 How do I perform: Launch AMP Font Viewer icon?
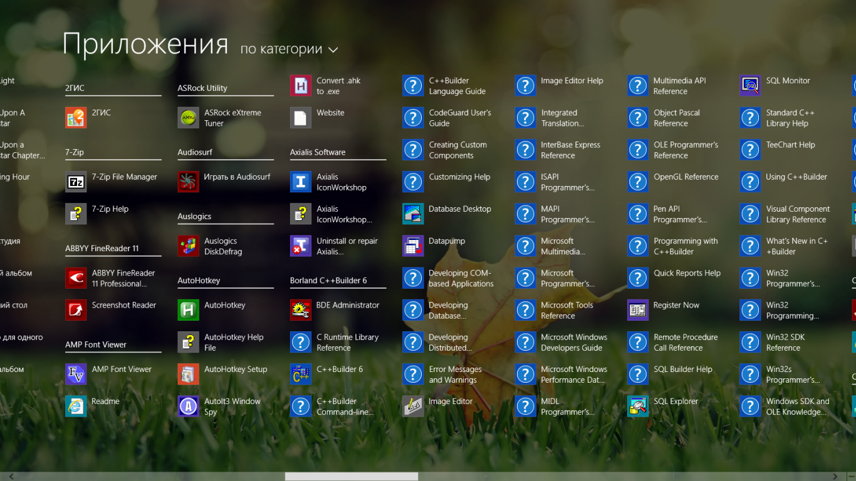click(76, 374)
